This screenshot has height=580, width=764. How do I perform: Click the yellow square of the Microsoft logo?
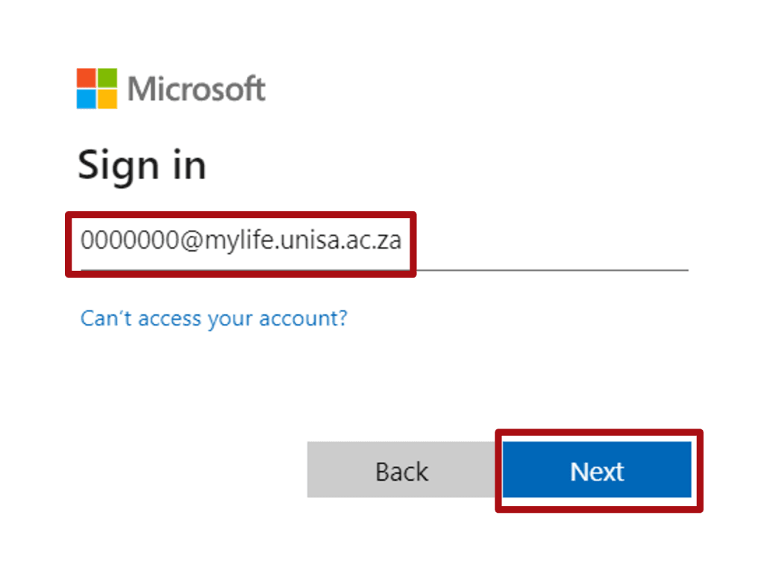click(x=107, y=99)
